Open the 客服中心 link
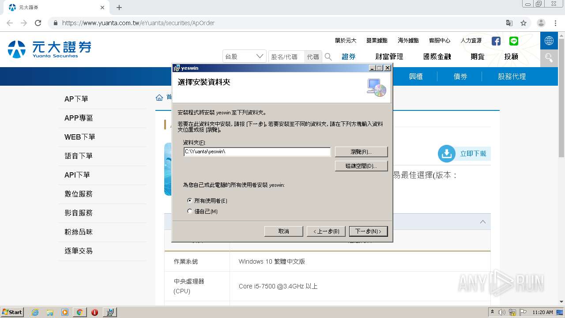The image size is (565, 318). pos(440,41)
